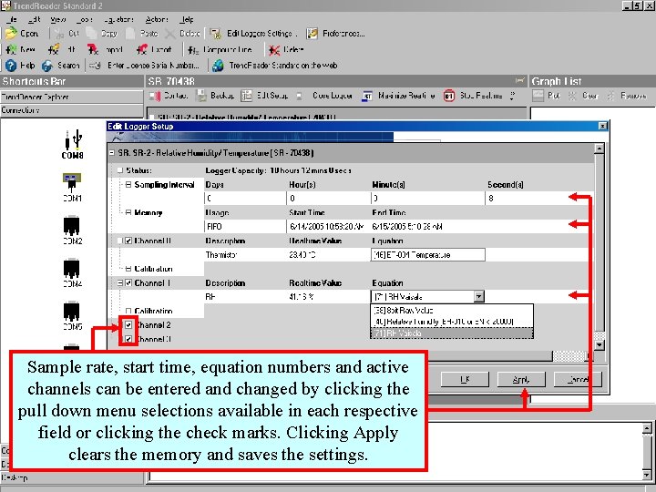
Task: Expand Calibration under Channel 1
Action: (x=128, y=311)
